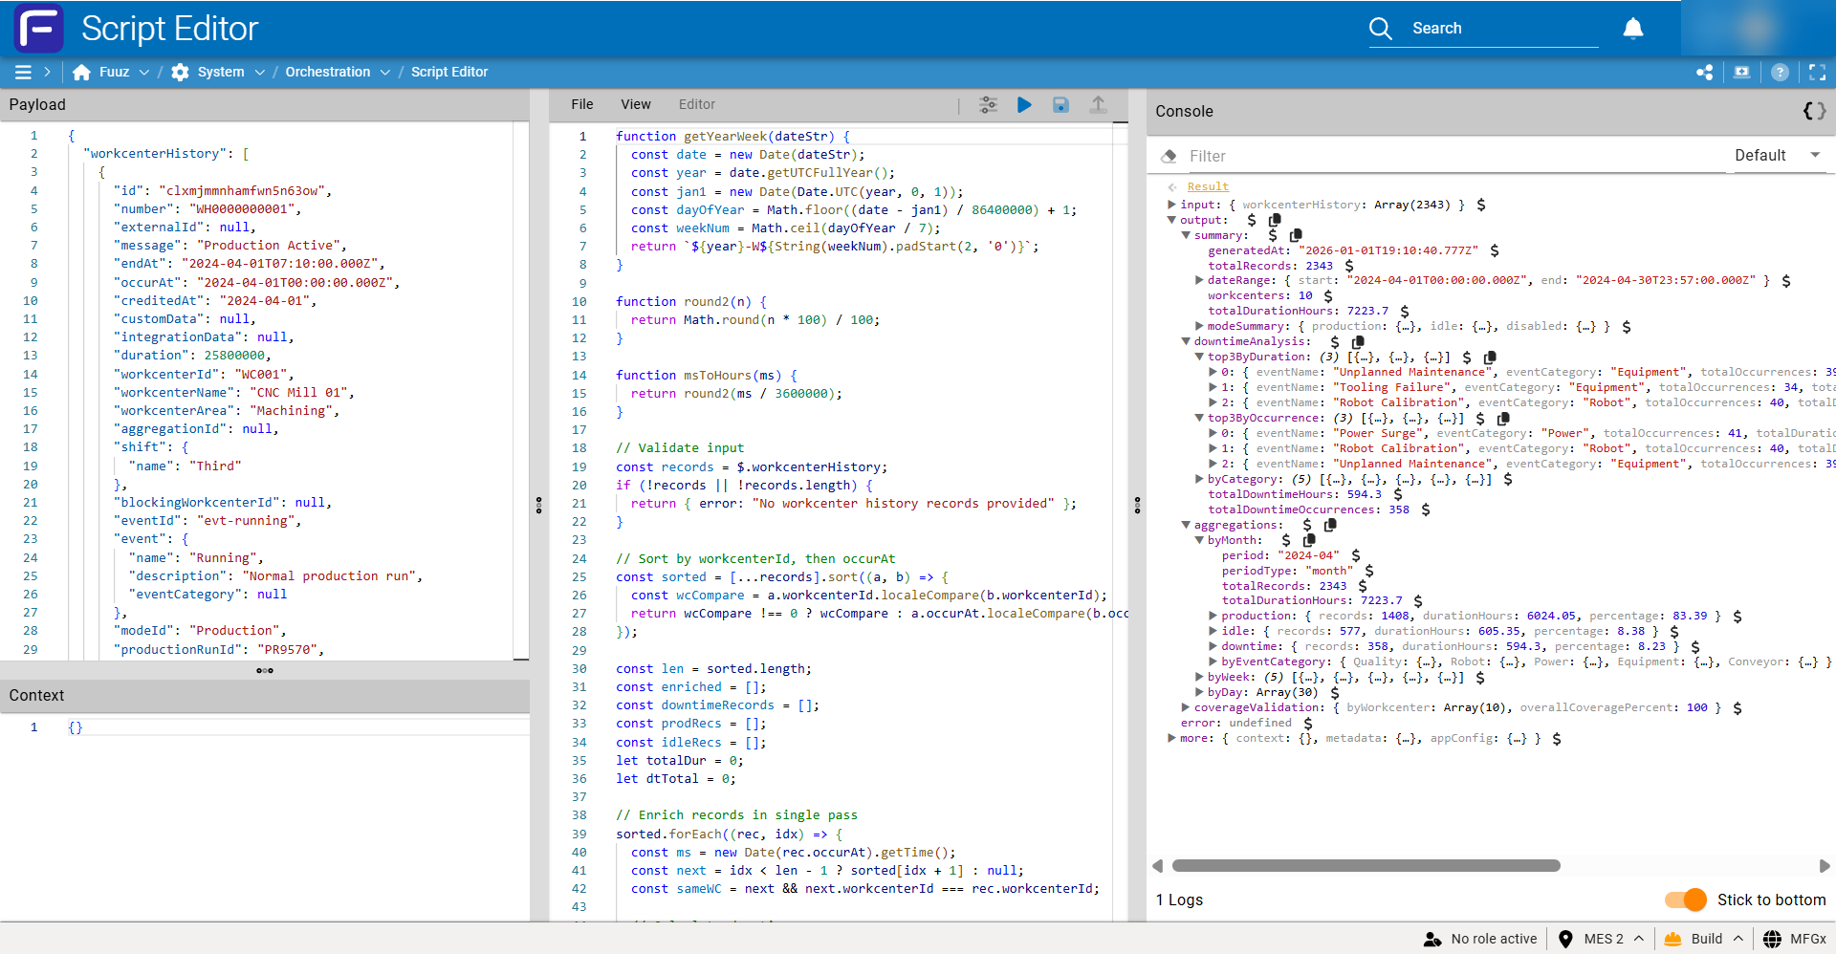Viewport: 1836px width, 954px height.
Task: Click the right arrow next to hamburger menu
Action: click(47, 72)
